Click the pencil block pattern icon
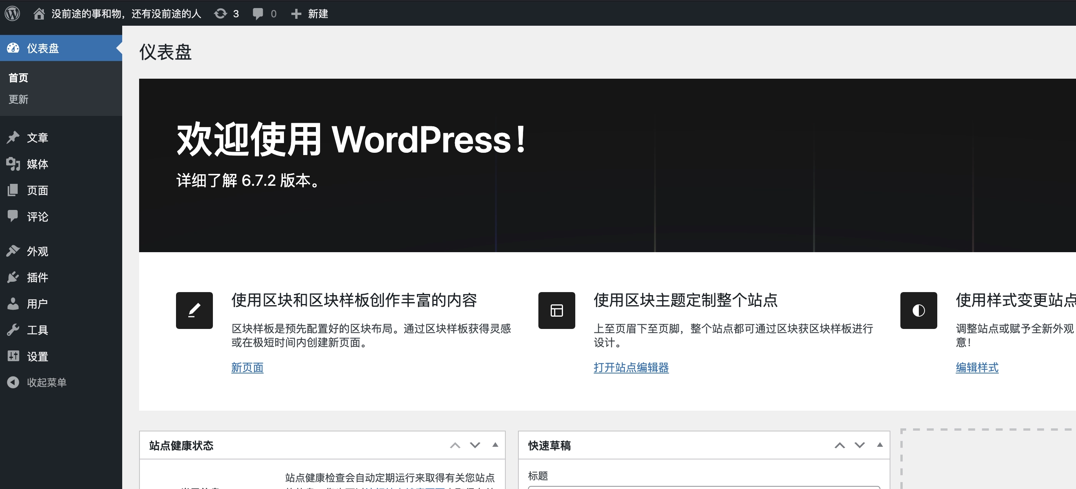 (x=194, y=311)
